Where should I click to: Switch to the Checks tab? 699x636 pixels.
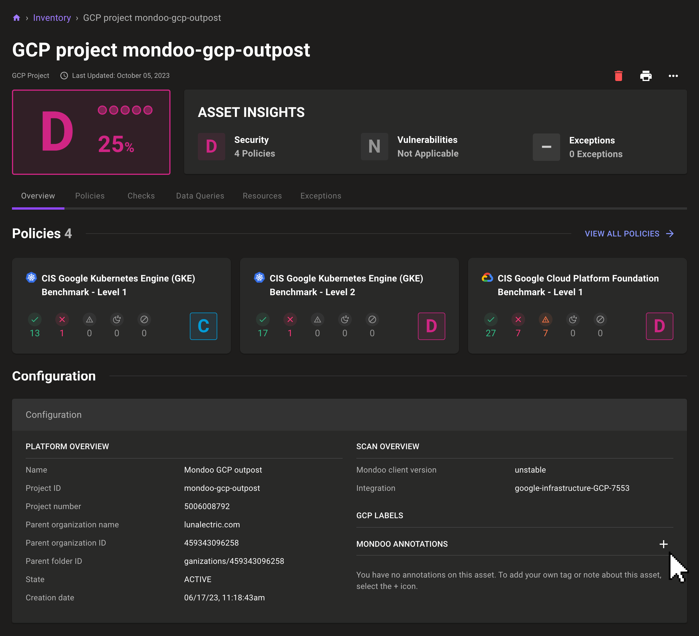[x=141, y=196]
